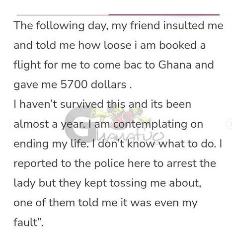Click the word "Ghana" in the text

(x=175, y=65)
